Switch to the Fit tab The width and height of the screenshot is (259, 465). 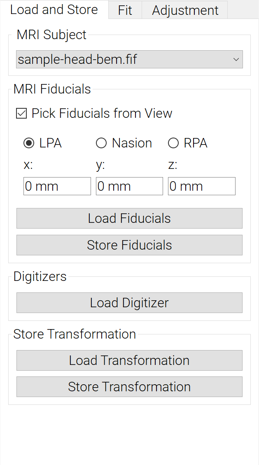[x=125, y=10]
